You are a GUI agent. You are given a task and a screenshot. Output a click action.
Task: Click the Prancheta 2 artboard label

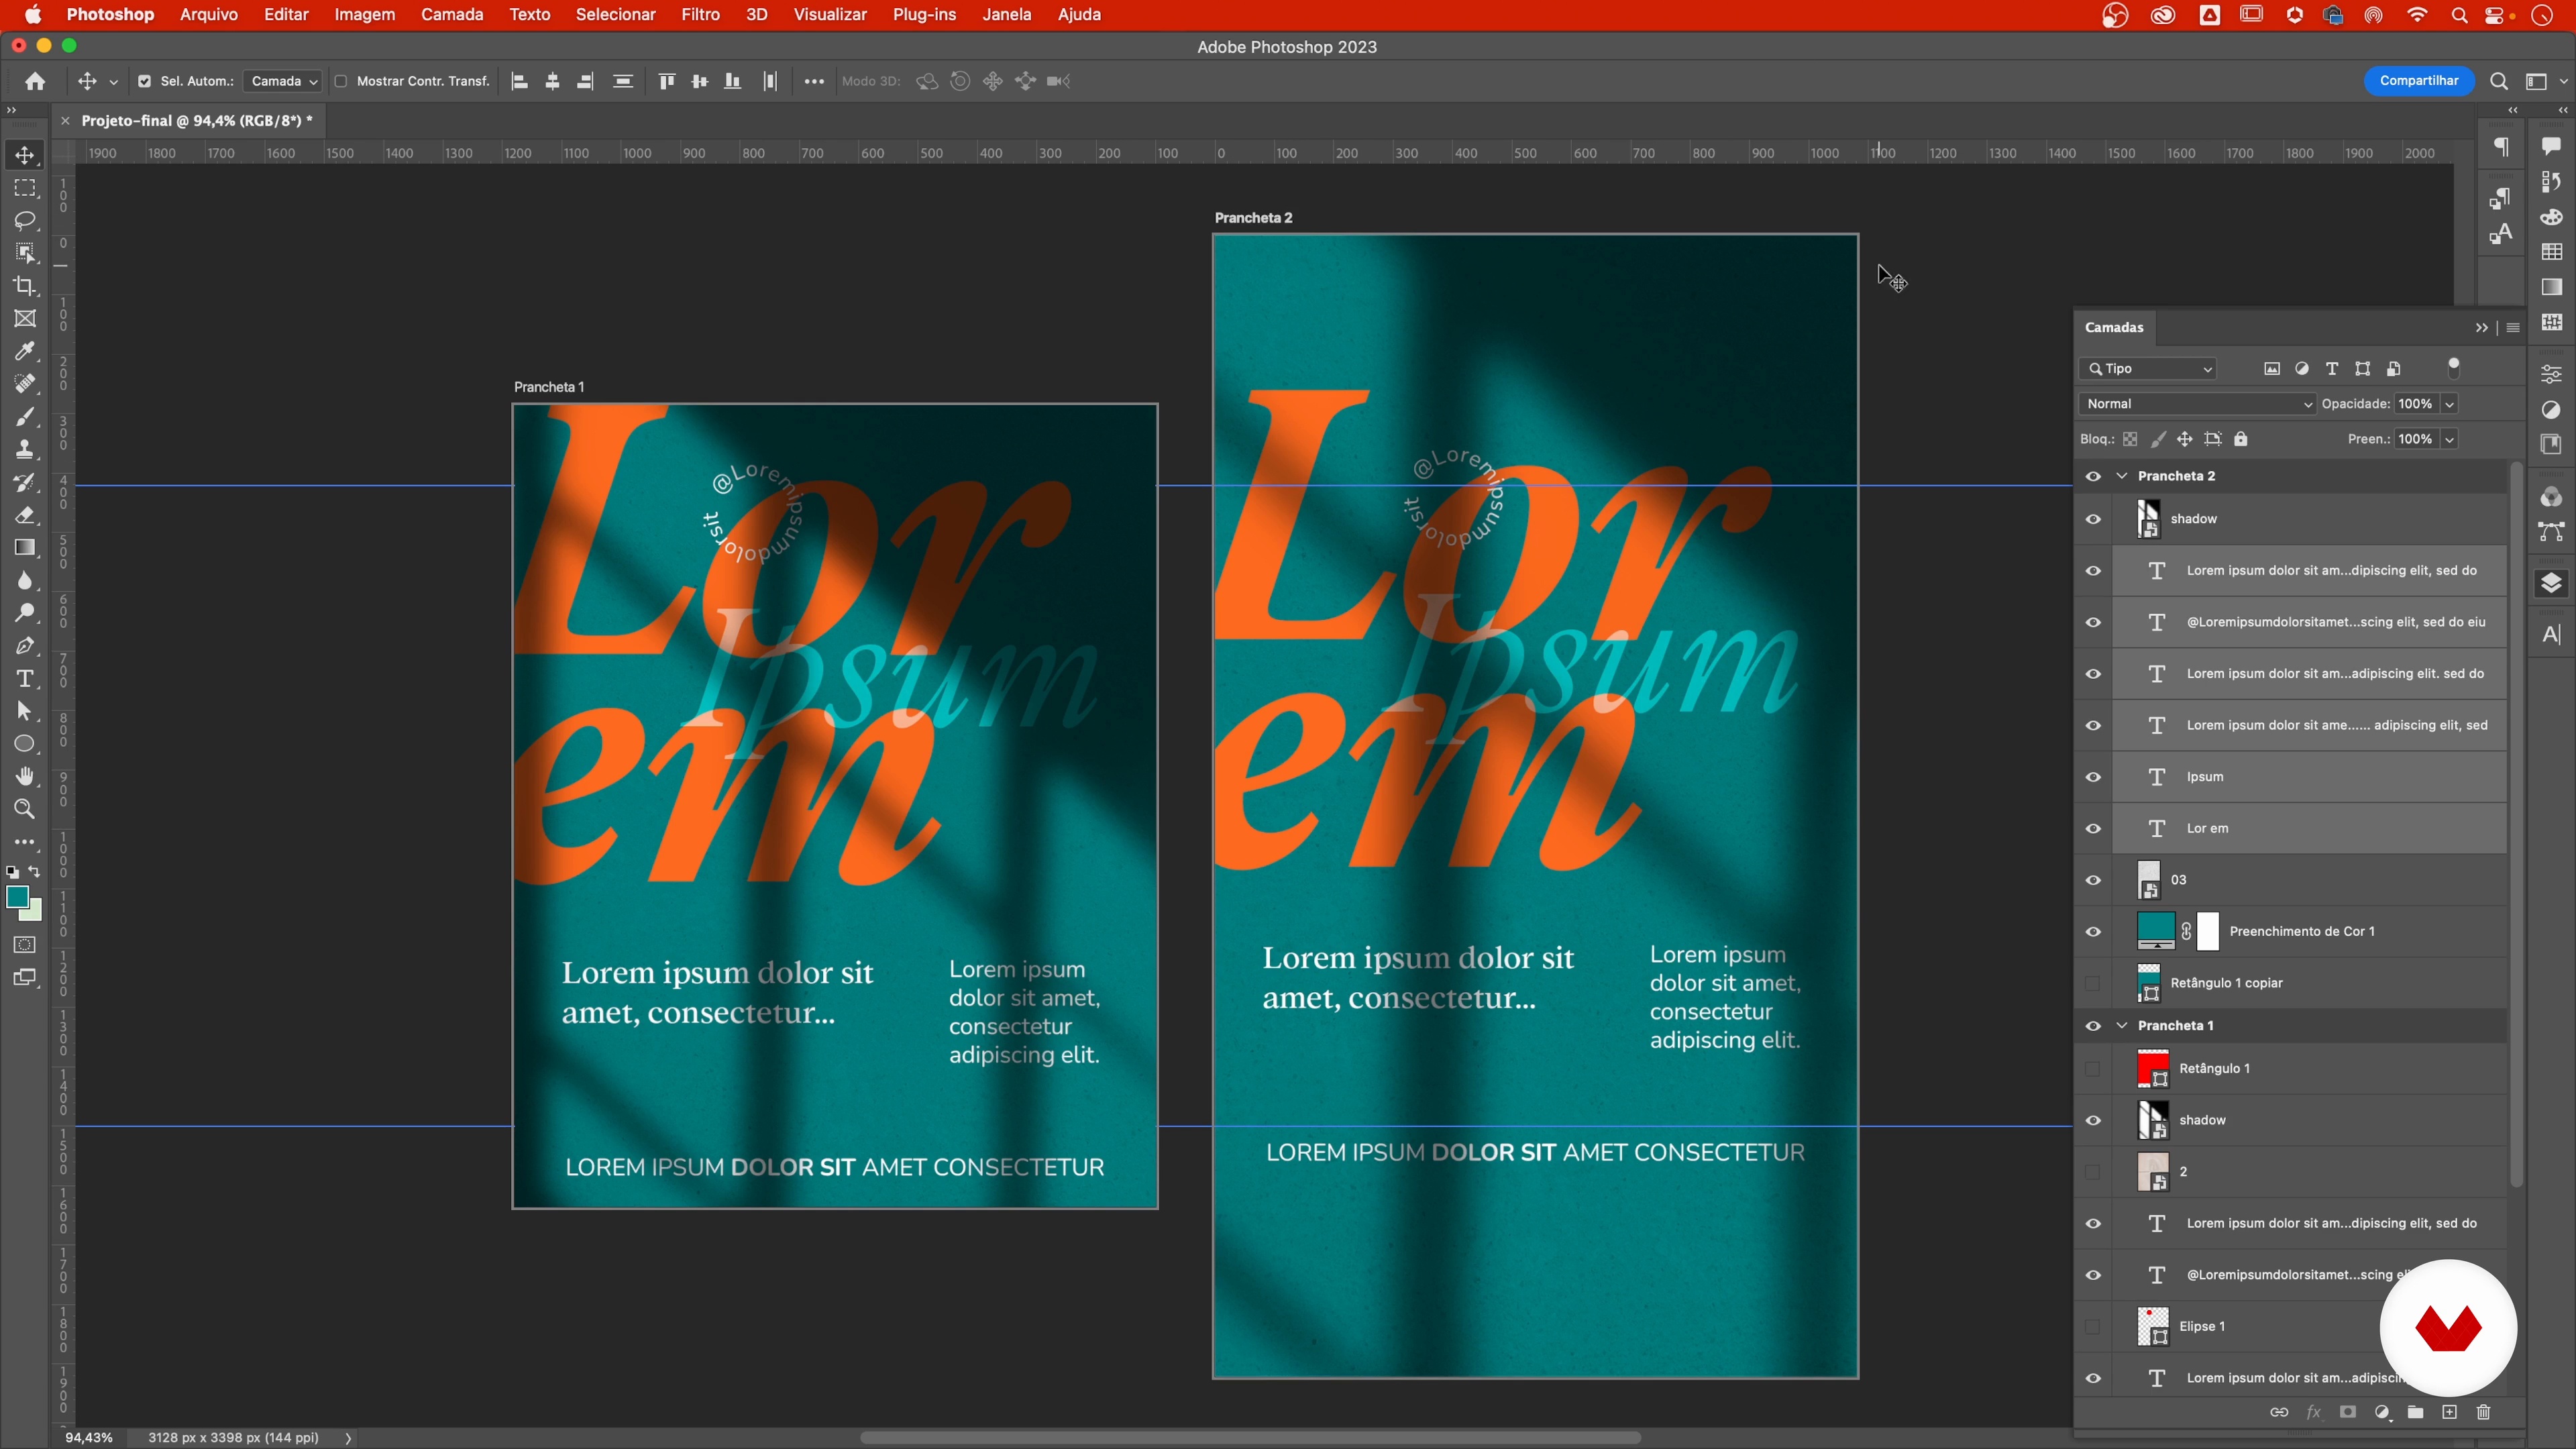pos(1253,218)
